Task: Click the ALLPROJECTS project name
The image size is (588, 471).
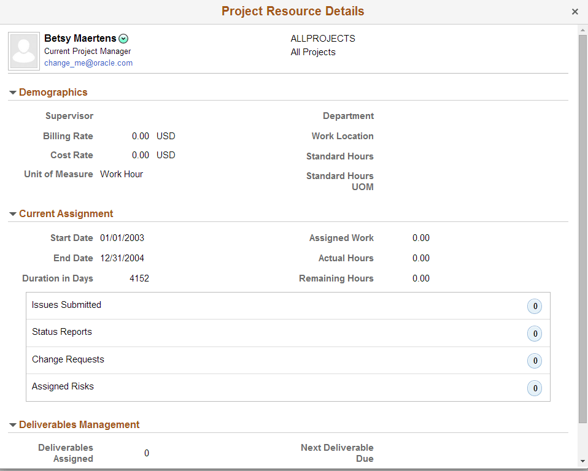Action: (323, 38)
